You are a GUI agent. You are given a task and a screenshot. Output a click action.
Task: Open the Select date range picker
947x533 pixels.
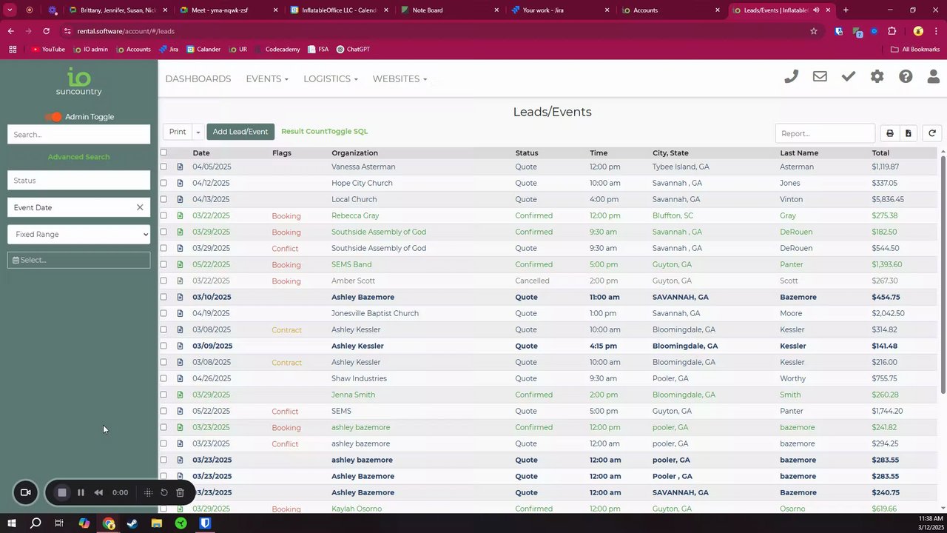(x=78, y=260)
